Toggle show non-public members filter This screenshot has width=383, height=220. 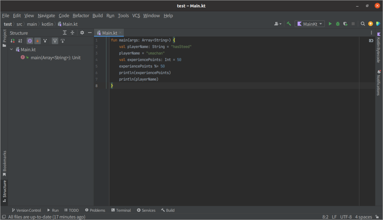pos(38,41)
